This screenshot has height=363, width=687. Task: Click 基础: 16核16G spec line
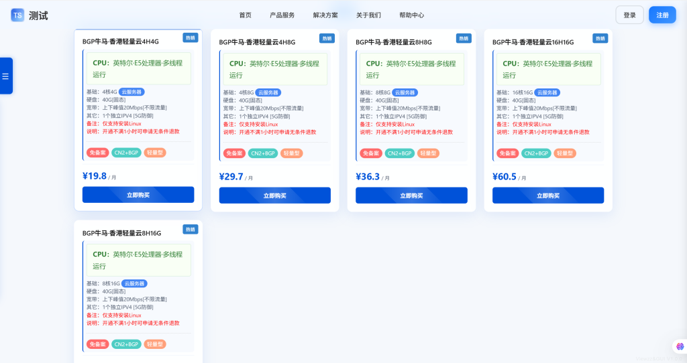point(515,92)
